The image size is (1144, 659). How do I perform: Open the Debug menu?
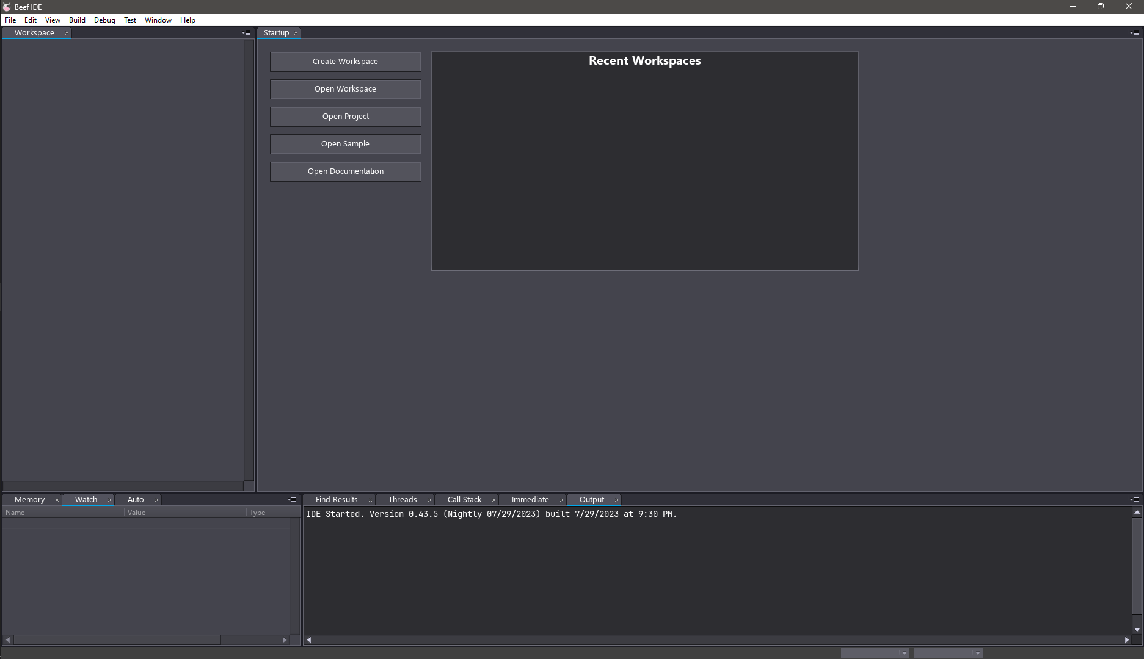[x=104, y=20]
